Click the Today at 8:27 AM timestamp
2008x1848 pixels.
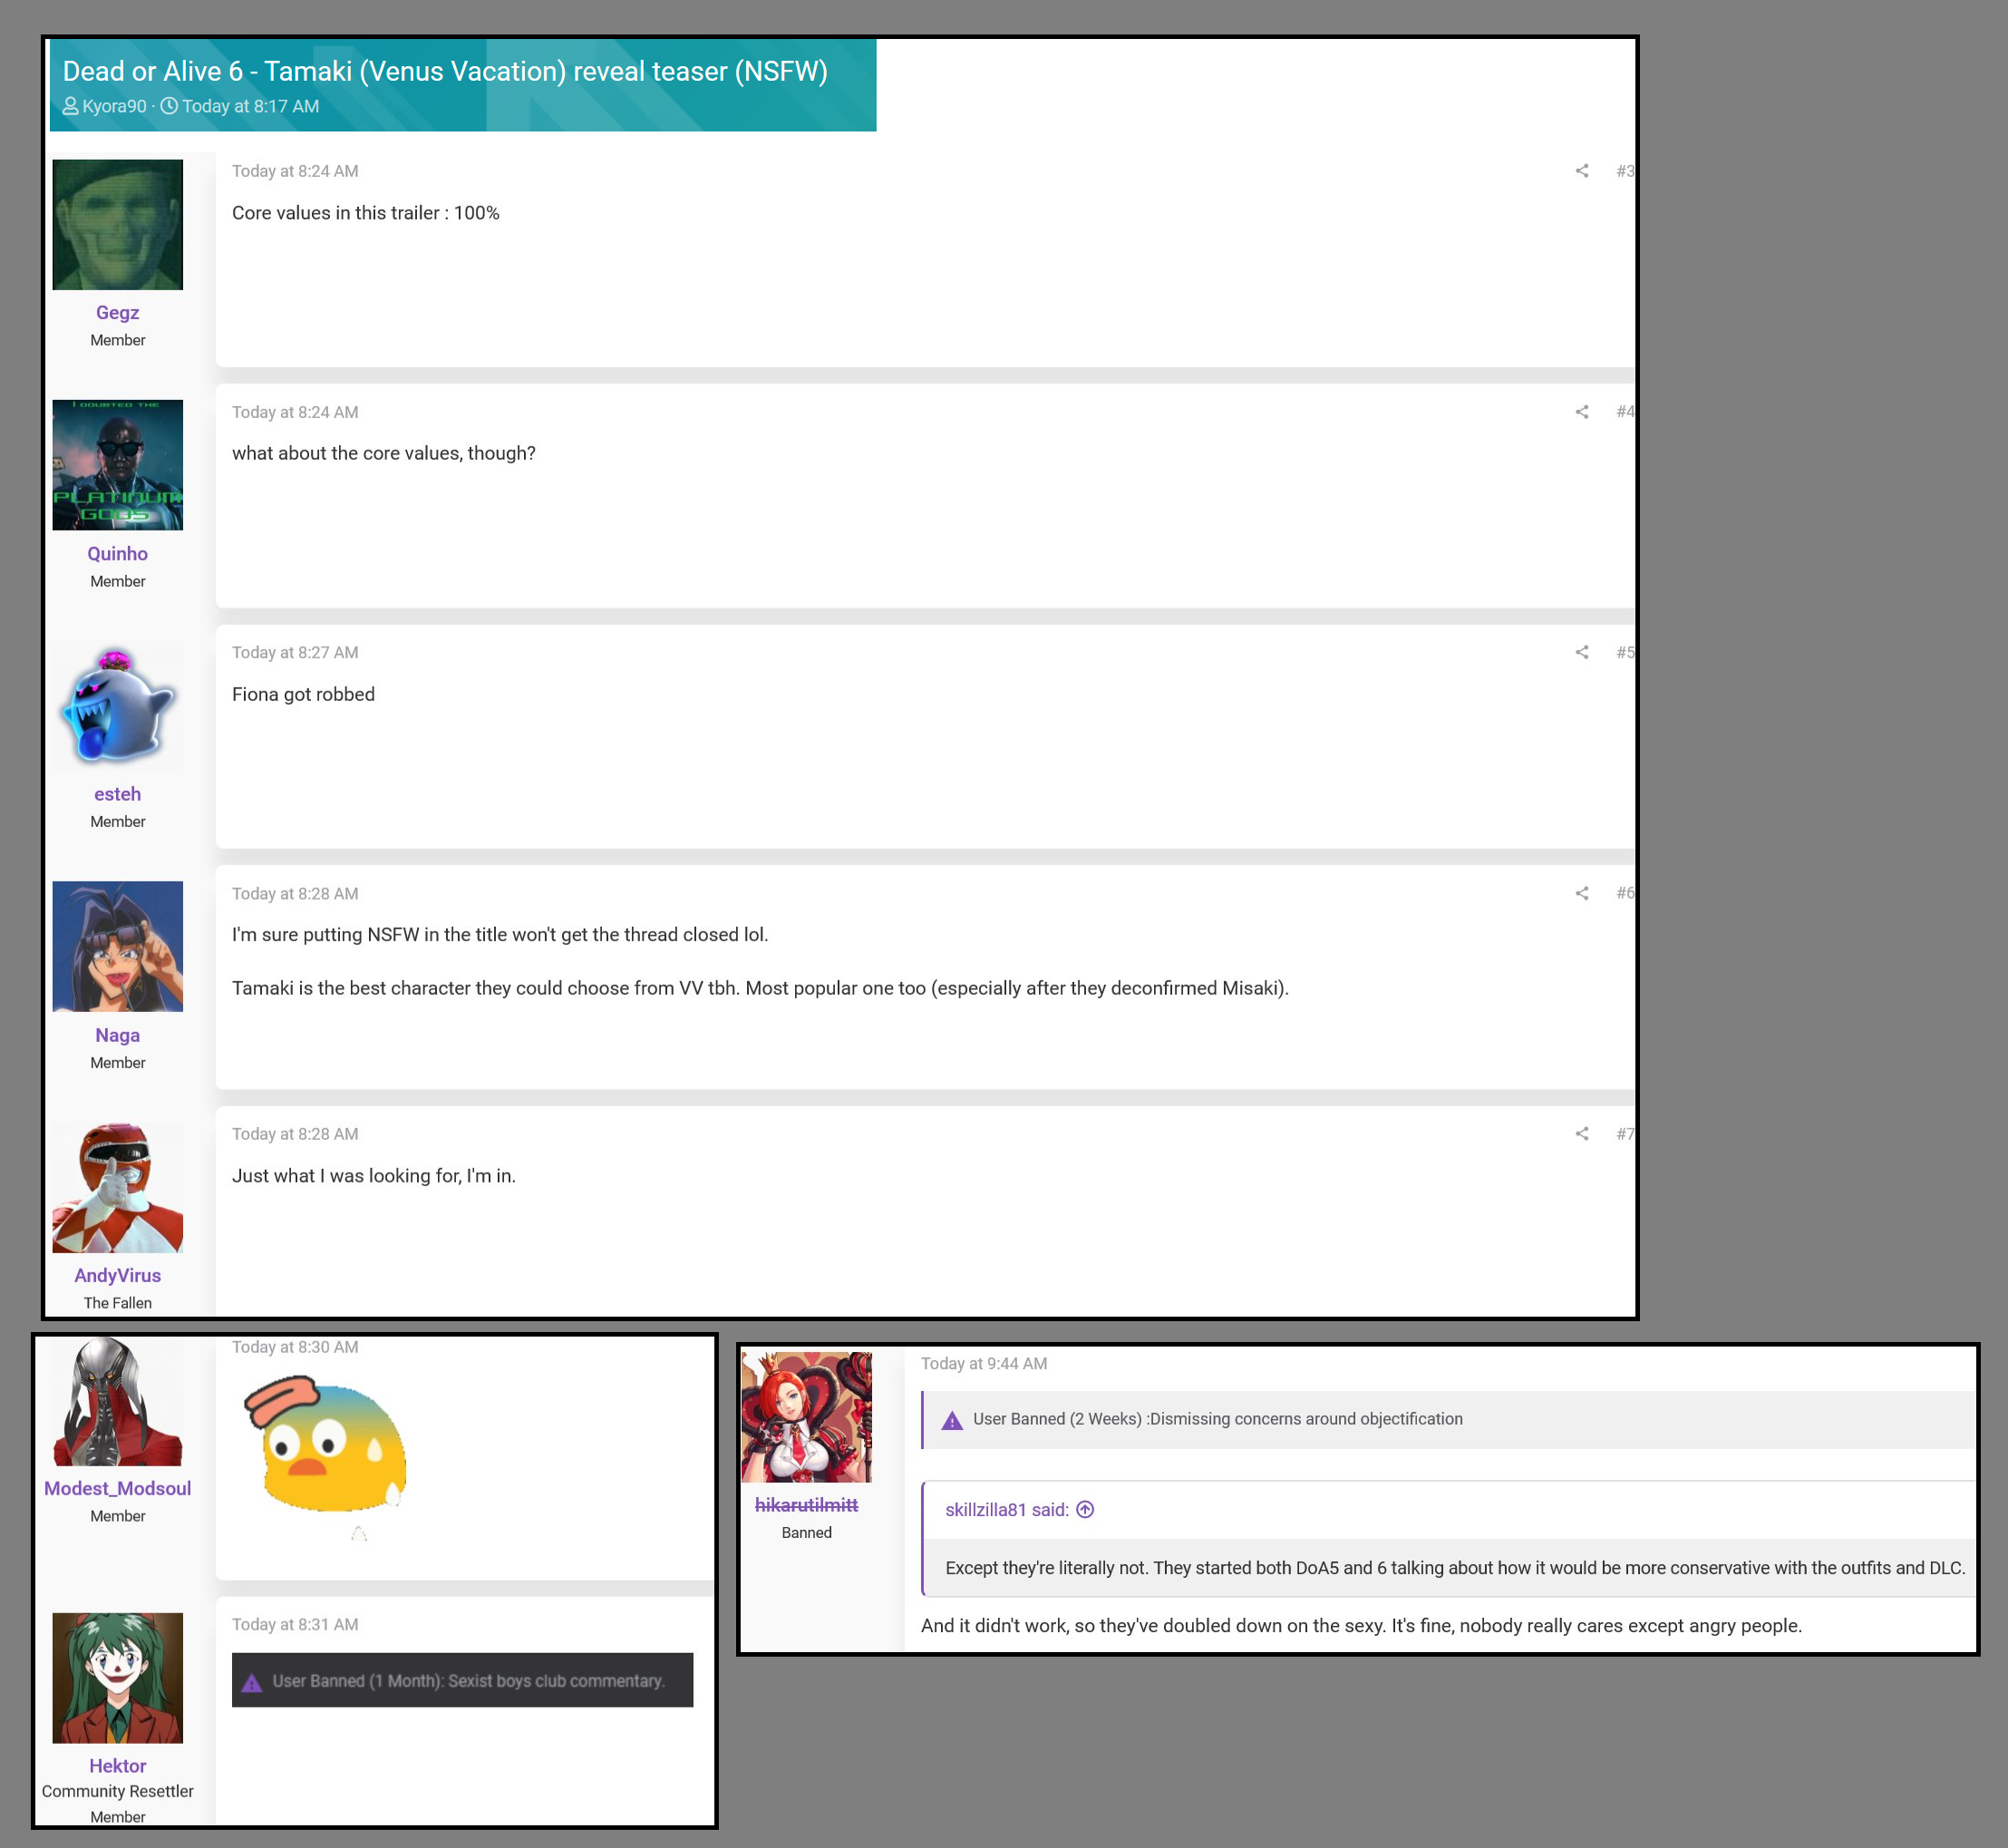295,652
